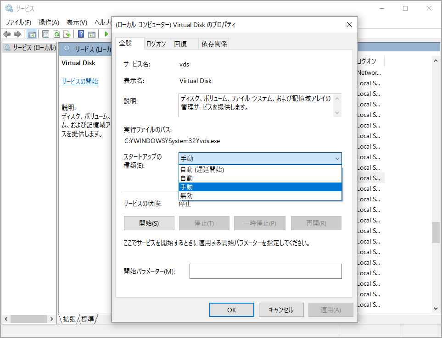442x338 pixels.
Task: Click the サービスの開始 link
Action: 80,81
